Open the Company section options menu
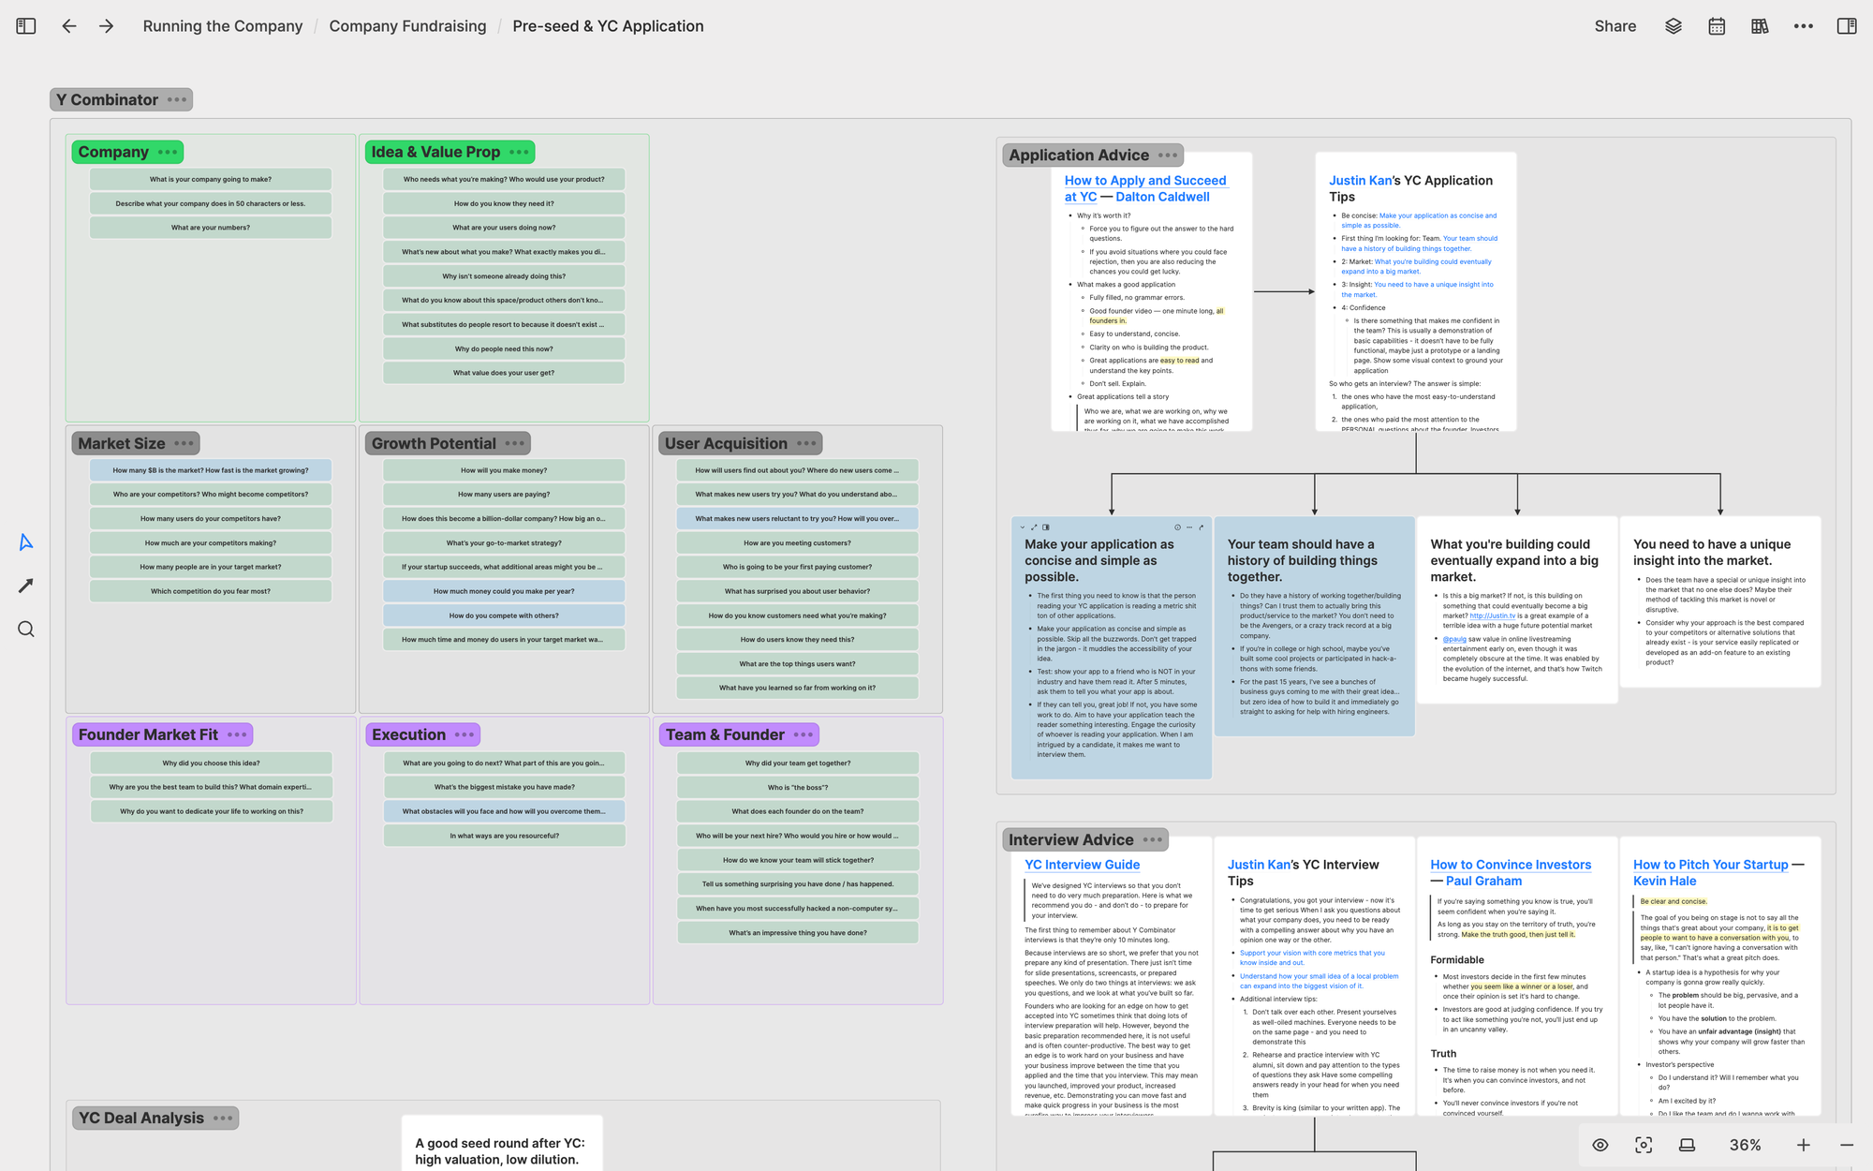Viewport: 1873px width, 1171px height. tap(168, 152)
